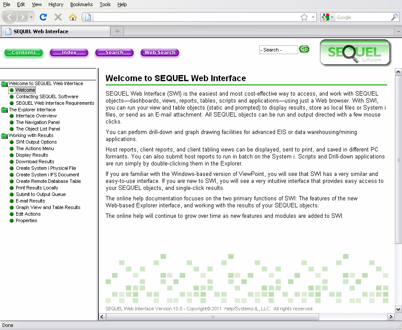Open Submit to Output Queue topic
Image resolution: width=402 pixels, height=330 pixels.
[x=41, y=194]
